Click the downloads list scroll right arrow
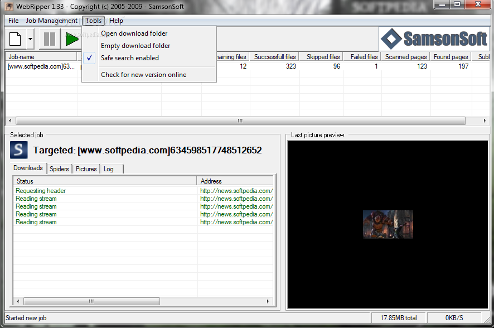 point(268,302)
